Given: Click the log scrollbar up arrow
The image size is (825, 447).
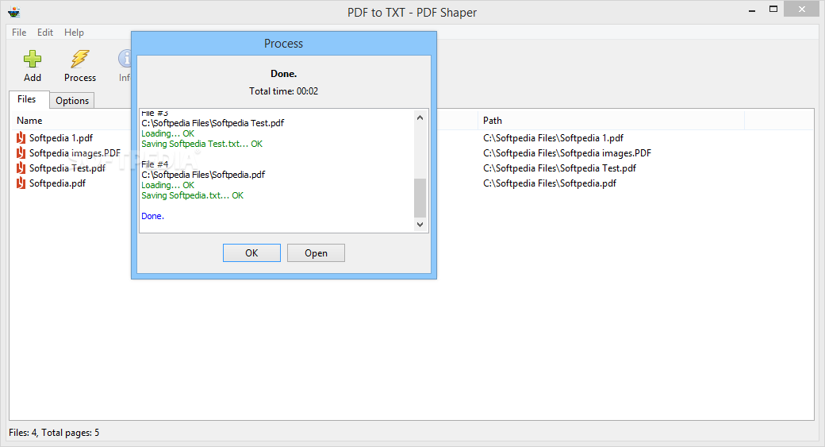Looking at the screenshot, I should tap(420, 118).
